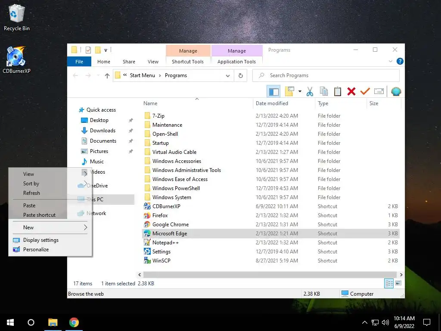Switch to Details view toggle at bottom
Screen dimensions: 441x331
389,284
